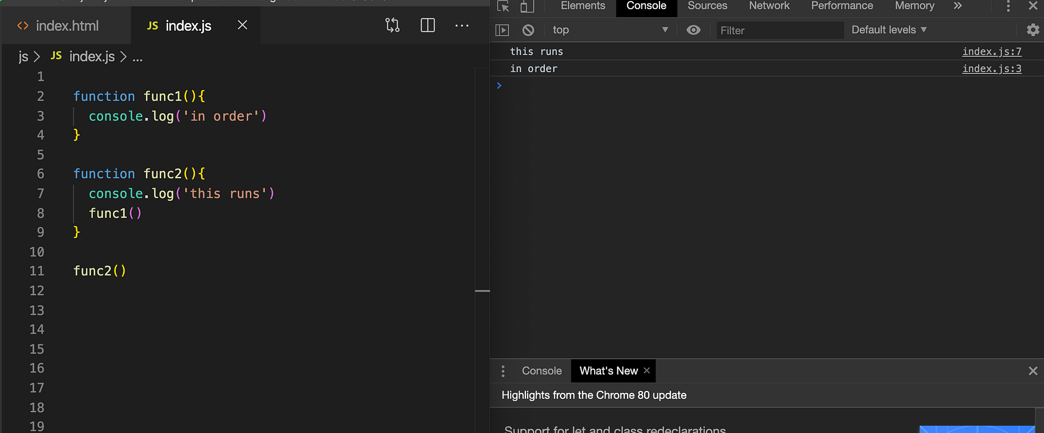Switch to the Console panel tab

(x=646, y=6)
